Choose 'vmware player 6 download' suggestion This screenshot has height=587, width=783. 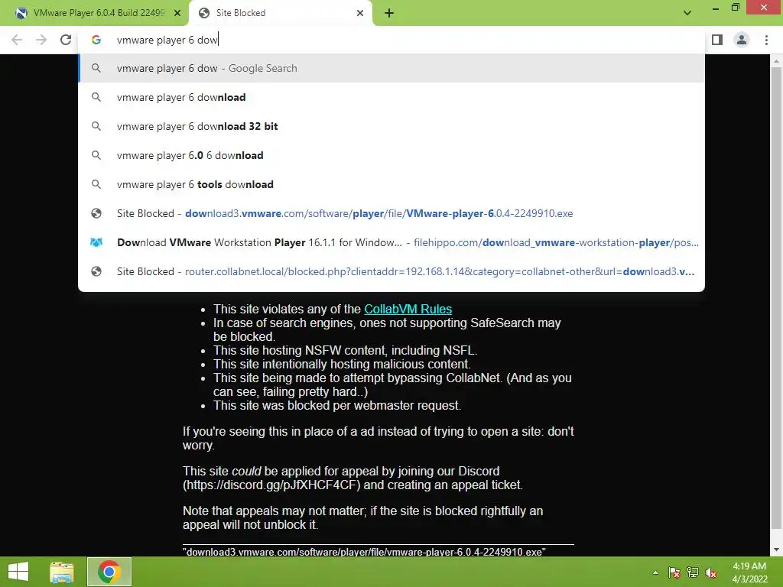tap(392, 97)
